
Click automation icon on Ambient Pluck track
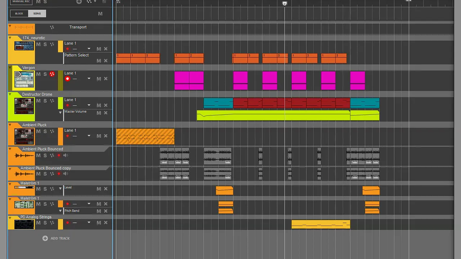(52, 131)
